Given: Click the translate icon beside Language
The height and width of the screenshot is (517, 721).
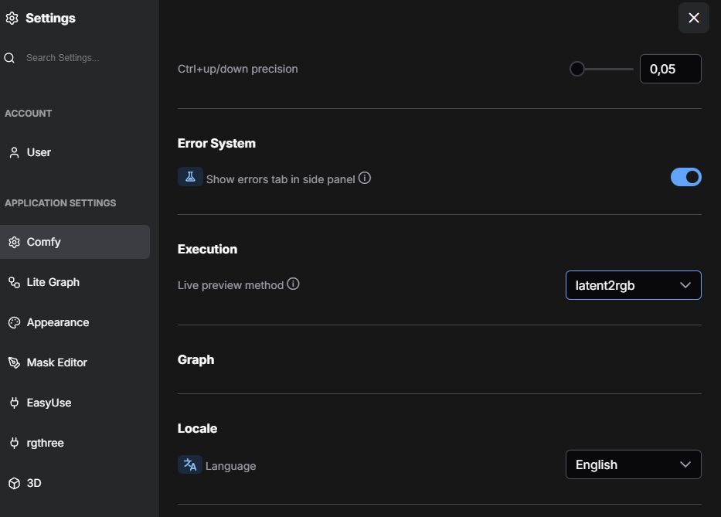Looking at the screenshot, I should [190, 464].
